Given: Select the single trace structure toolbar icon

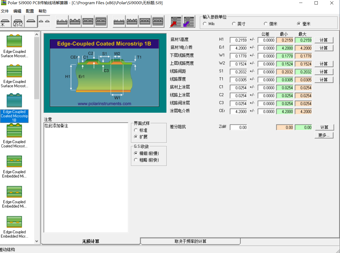Looking at the screenshot, I should 31,21.
